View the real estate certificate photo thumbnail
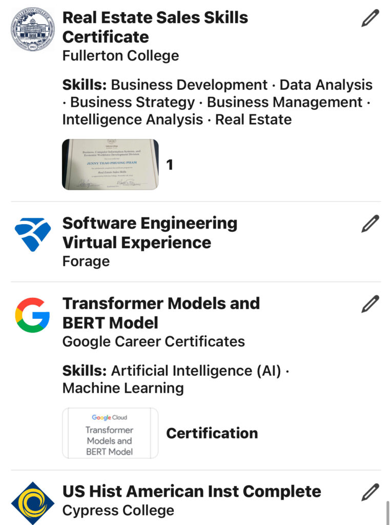392x525 pixels. pyautogui.click(x=111, y=165)
